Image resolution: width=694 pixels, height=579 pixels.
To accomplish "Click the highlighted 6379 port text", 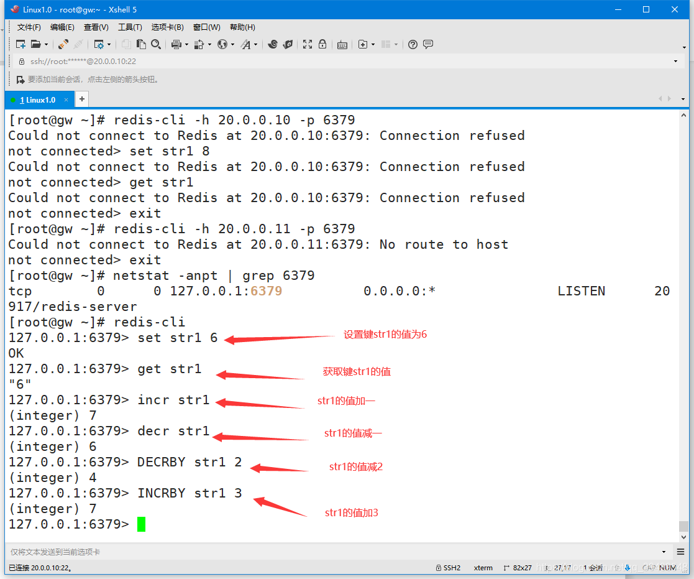I will [x=266, y=291].
